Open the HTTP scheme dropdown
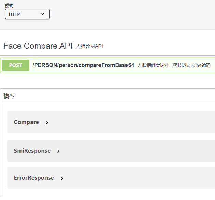 click(x=27, y=14)
